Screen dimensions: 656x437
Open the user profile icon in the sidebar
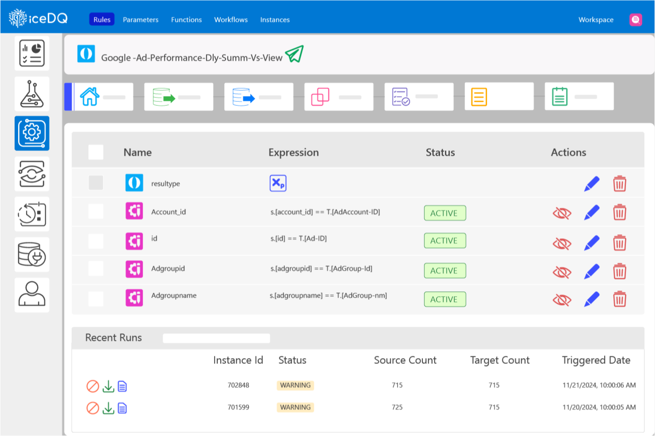31,294
